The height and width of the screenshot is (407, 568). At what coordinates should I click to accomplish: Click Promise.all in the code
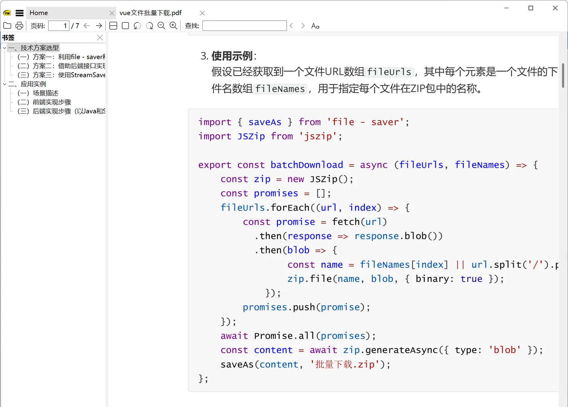pyautogui.click(x=284, y=336)
